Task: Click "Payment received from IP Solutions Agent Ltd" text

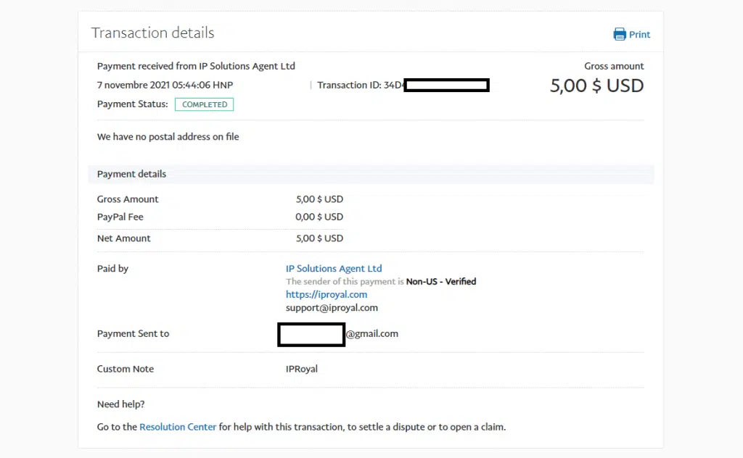Action: (x=196, y=66)
